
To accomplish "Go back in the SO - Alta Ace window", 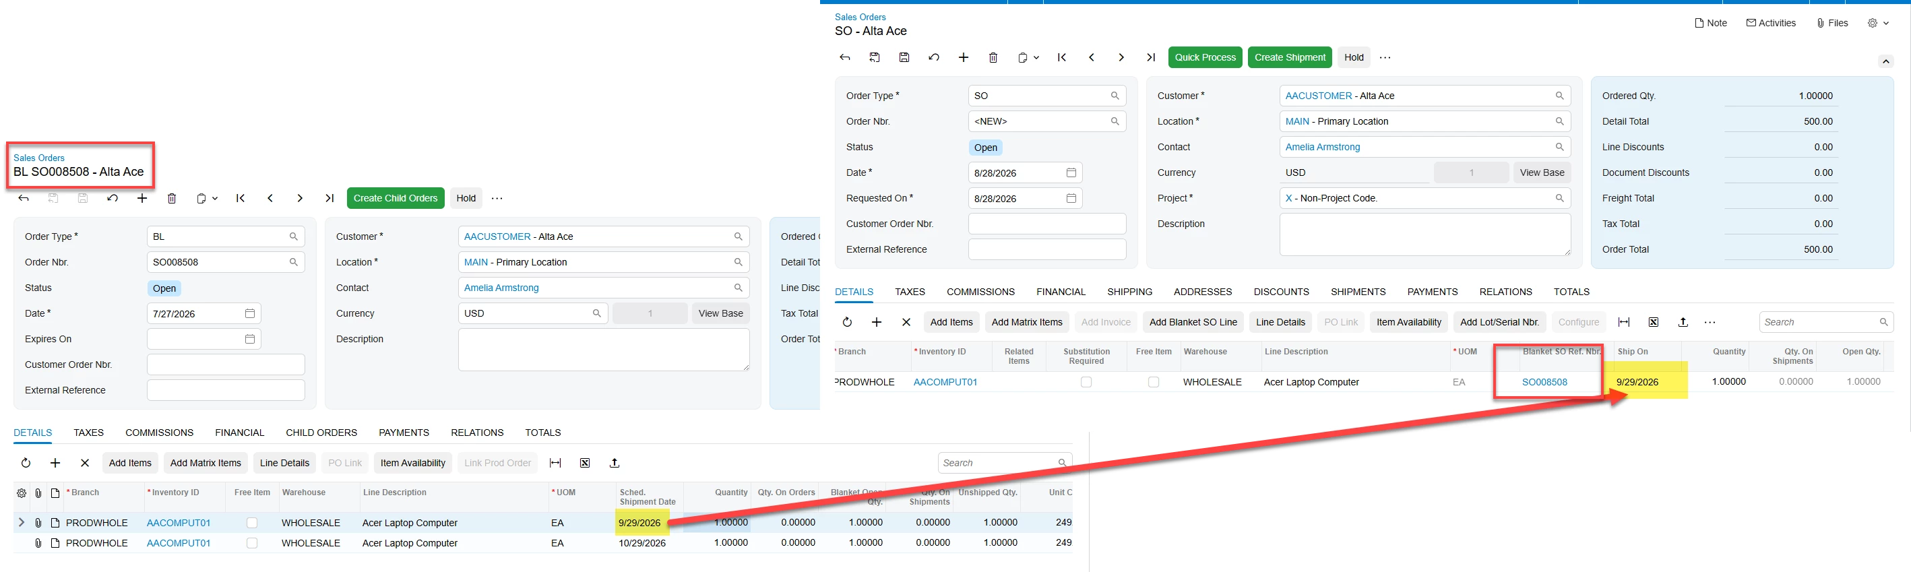I will coord(845,57).
